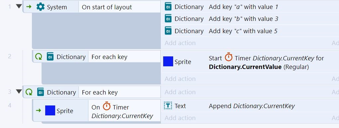Collapse event 1 using its triangle
Viewport: 339px width, 128px height.
tap(19, 7)
